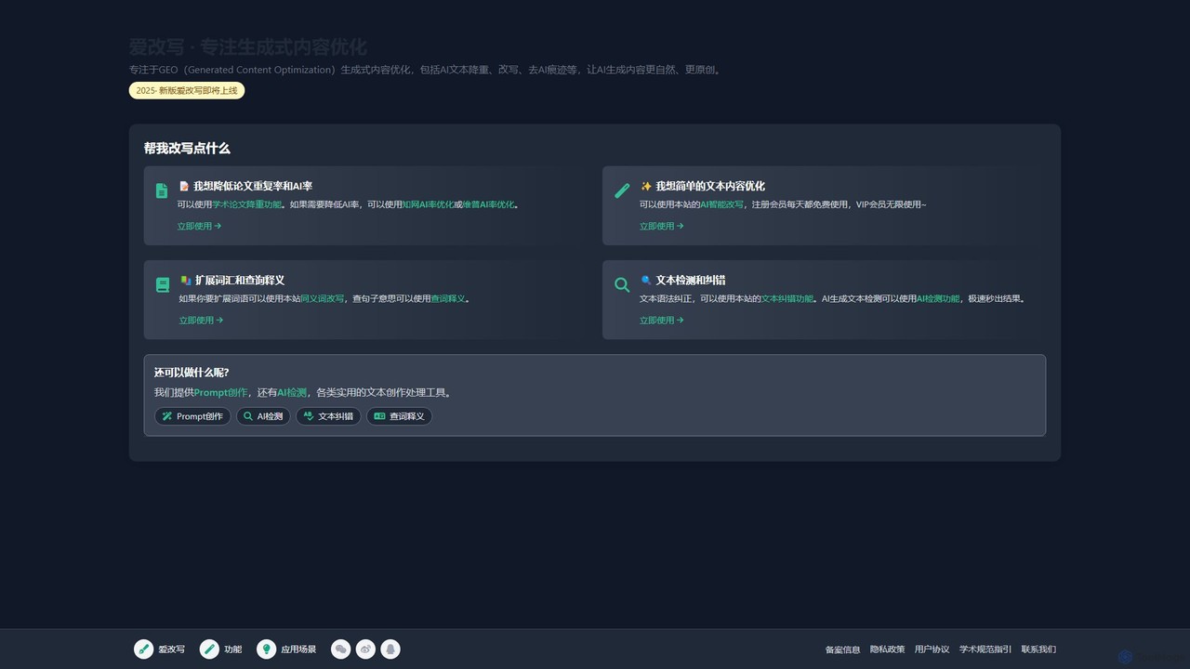1190x669 pixels.
Task: Click the 还可以做什么呢? heading
Action: (x=192, y=373)
